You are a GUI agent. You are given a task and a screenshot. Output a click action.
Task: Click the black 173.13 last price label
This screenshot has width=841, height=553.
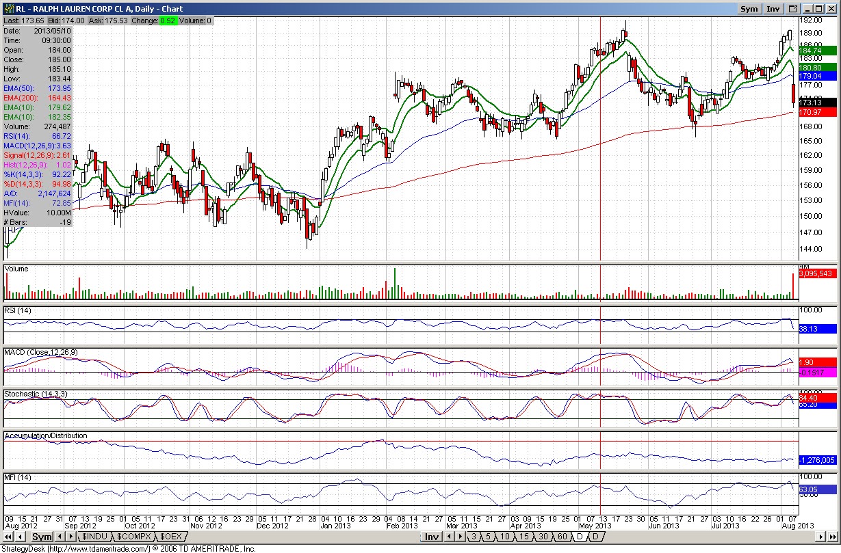pyautogui.click(x=818, y=102)
